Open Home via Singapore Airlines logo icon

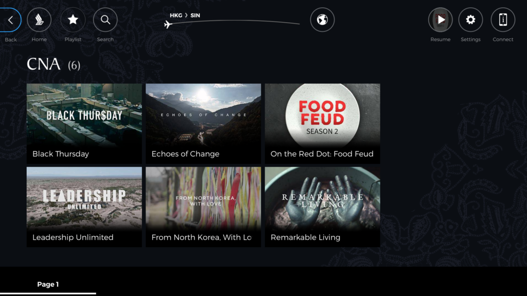pyautogui.click(x=39, y=21)
